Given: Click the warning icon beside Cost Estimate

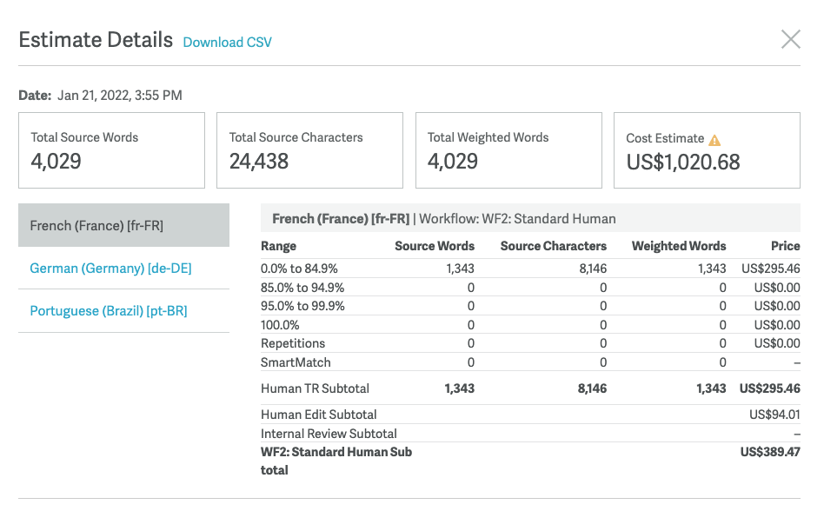Looking at the screenshot, I should [716, 137].
